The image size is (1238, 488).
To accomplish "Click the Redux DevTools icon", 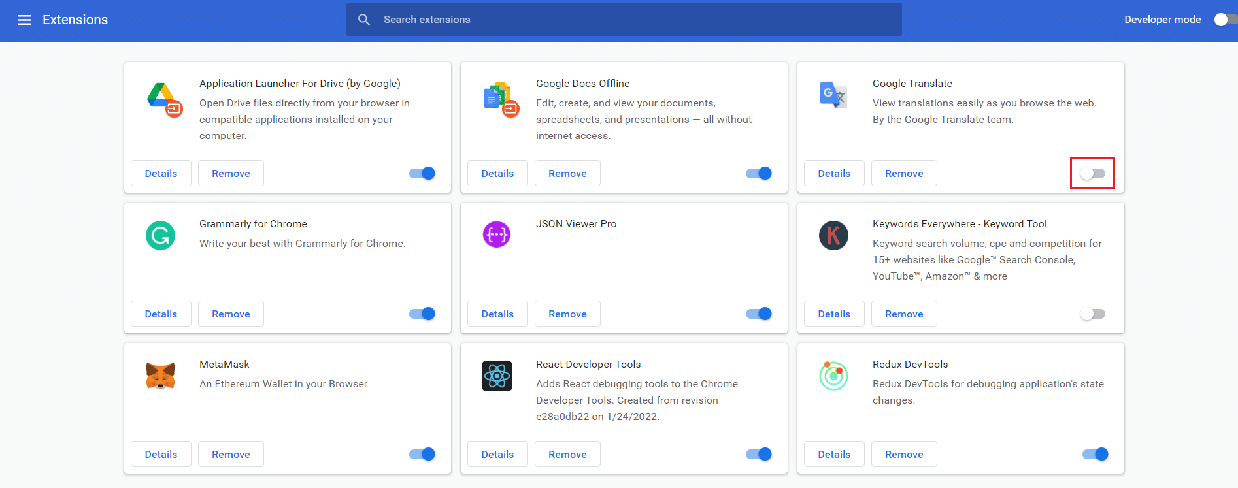I will [833, 376].
